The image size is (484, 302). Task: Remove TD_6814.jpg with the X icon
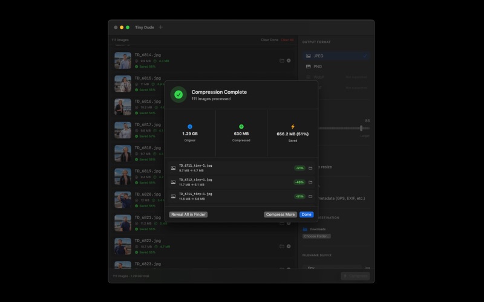[x=289, y=60]
